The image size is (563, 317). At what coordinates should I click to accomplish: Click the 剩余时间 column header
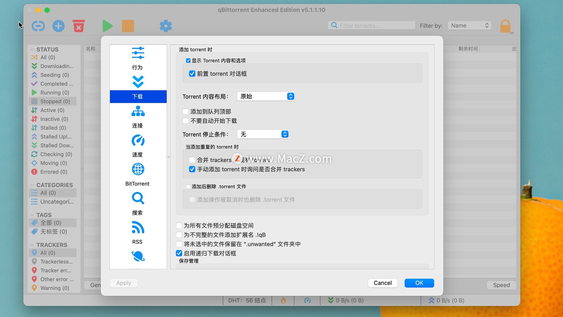[x=468, y=49]
